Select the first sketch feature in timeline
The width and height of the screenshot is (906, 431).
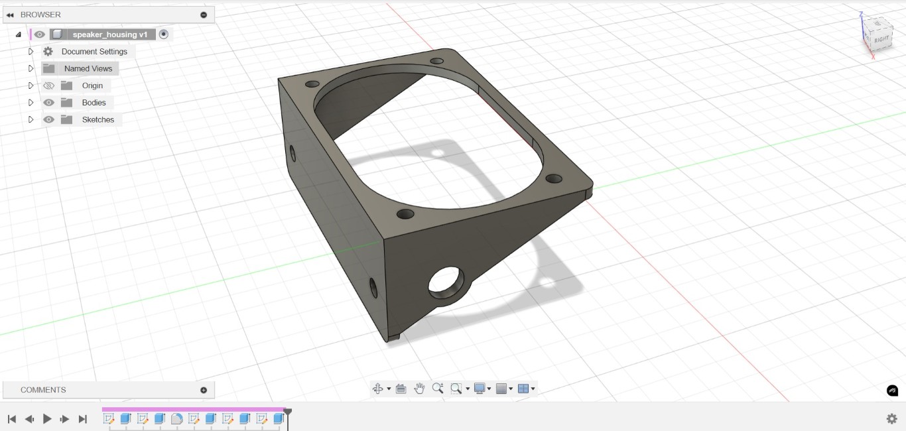[109, 418]
